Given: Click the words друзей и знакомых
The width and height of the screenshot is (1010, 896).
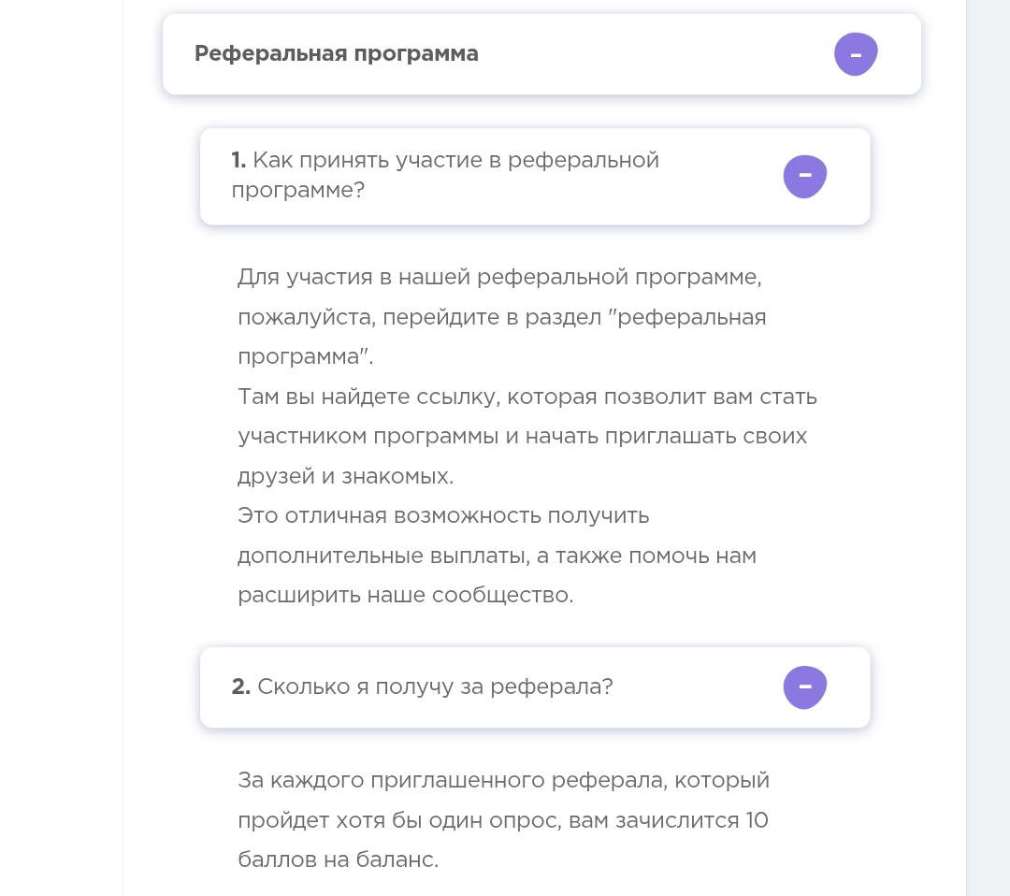Looking at the screenshot, I should point(345,476).
